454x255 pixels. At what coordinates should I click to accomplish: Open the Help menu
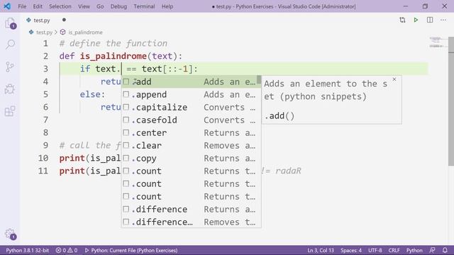pyautogui.click(x=167, y=6)
